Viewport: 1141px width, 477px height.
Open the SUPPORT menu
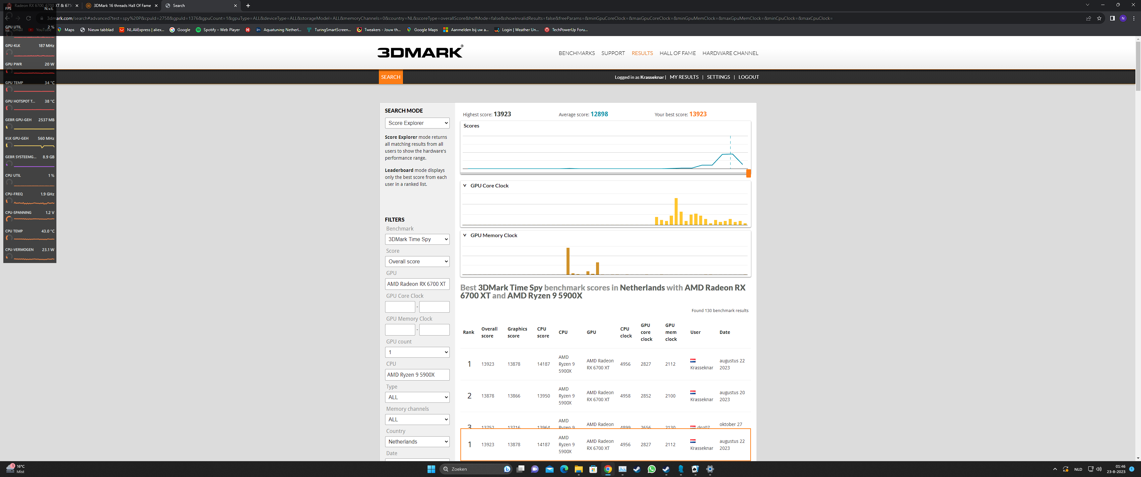tap(613, 53)
